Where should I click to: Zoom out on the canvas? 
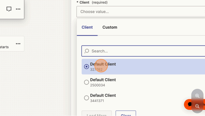197,106
